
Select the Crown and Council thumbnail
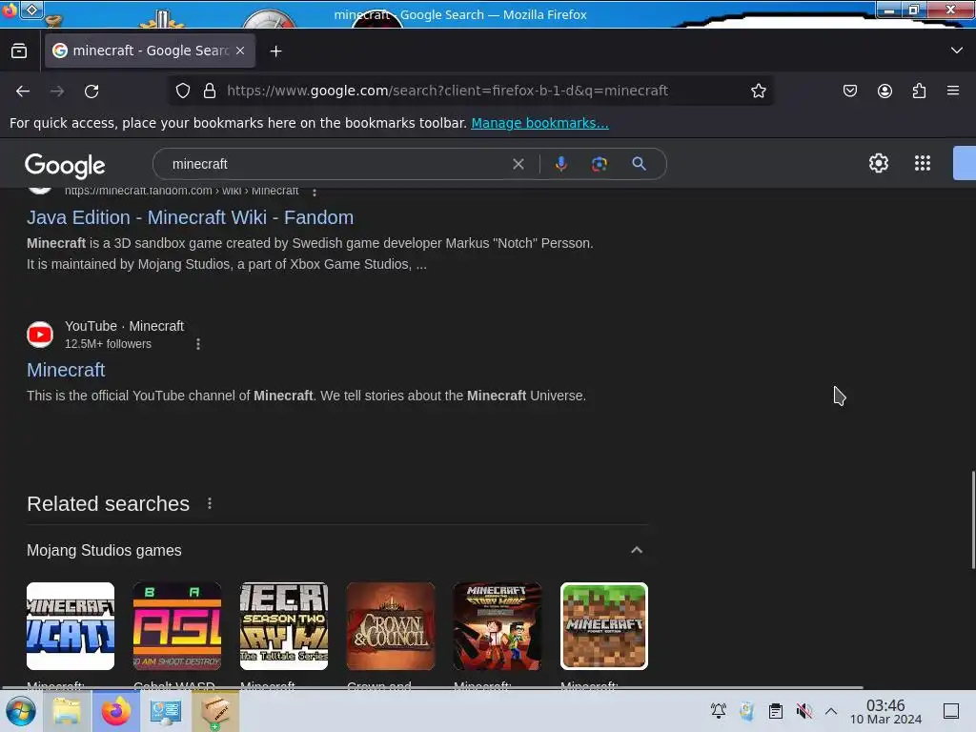pos(390,626)
